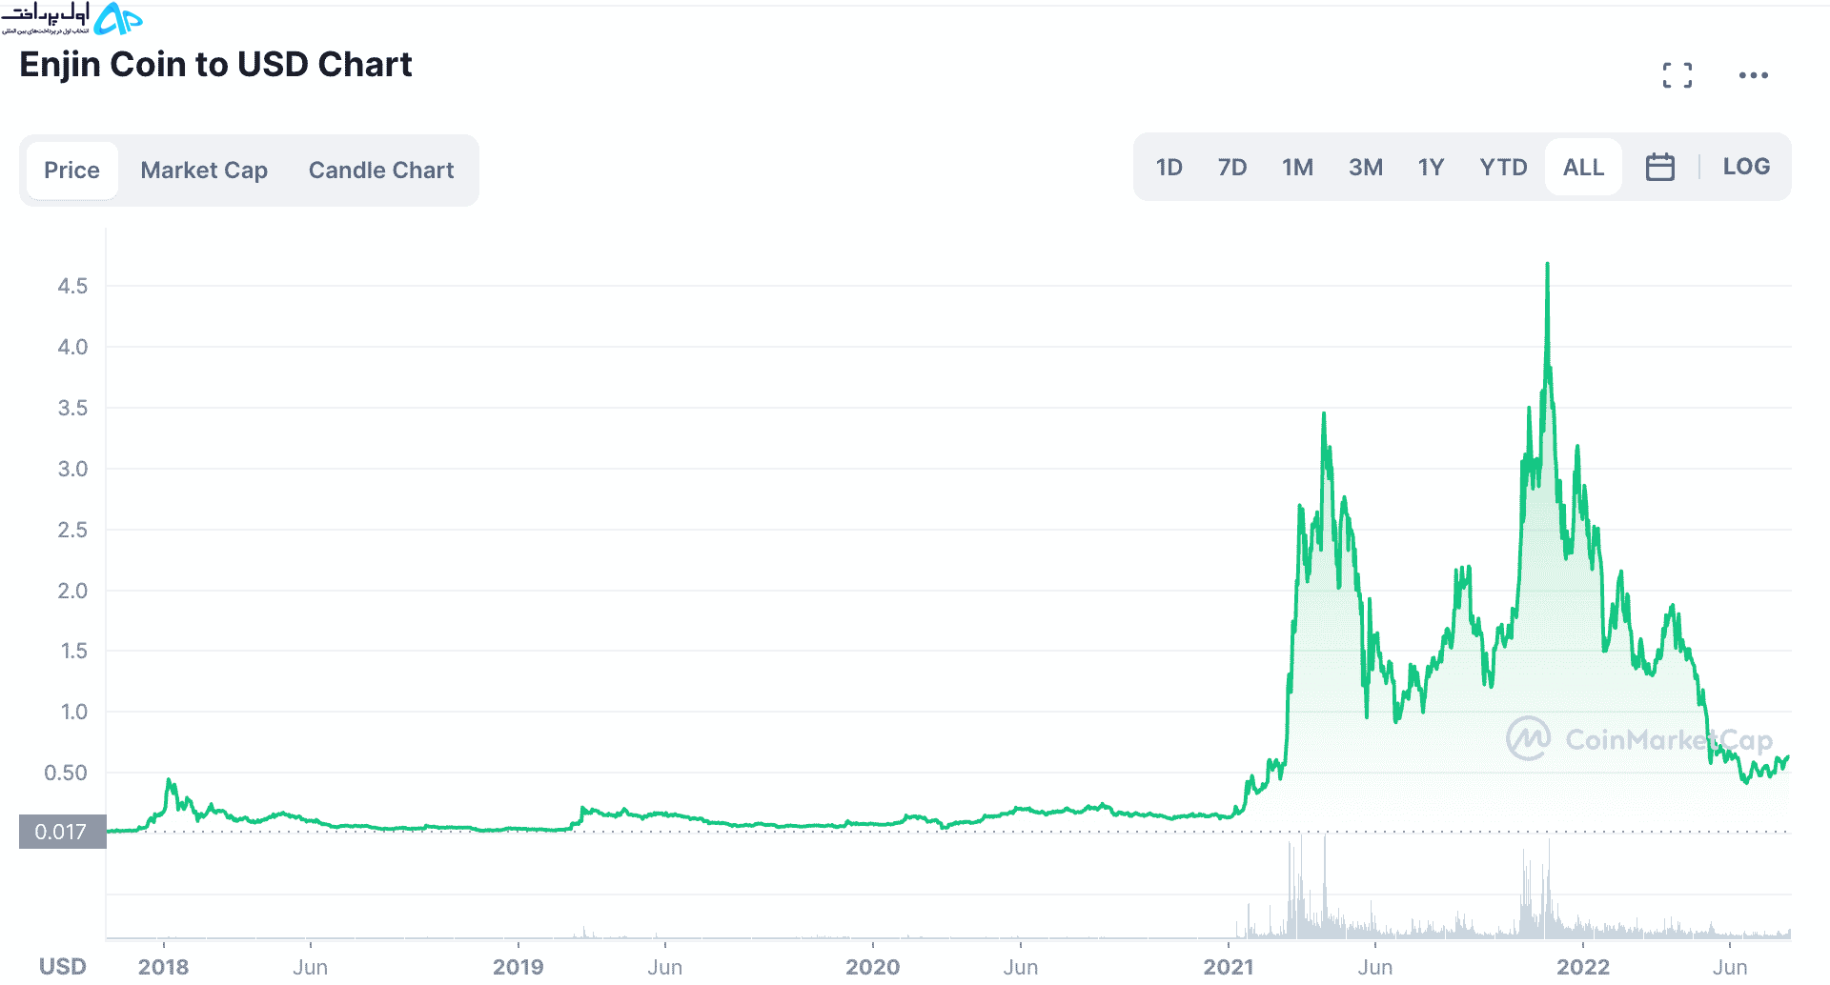Viewport: 1830px width, 985px height.
Task: Click the 2021 label on time axis
Action: pyautogui.click(x=1229, y=967)
